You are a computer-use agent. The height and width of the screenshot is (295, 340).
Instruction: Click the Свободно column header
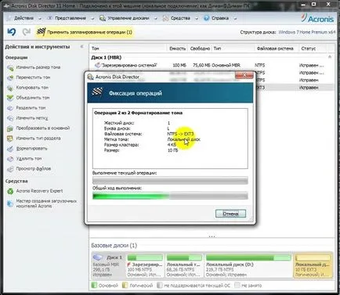200,49
